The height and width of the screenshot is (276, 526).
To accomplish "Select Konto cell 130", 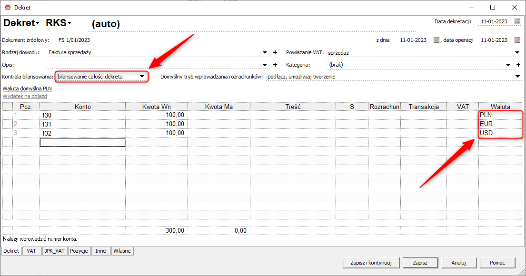I will [82, 115].
